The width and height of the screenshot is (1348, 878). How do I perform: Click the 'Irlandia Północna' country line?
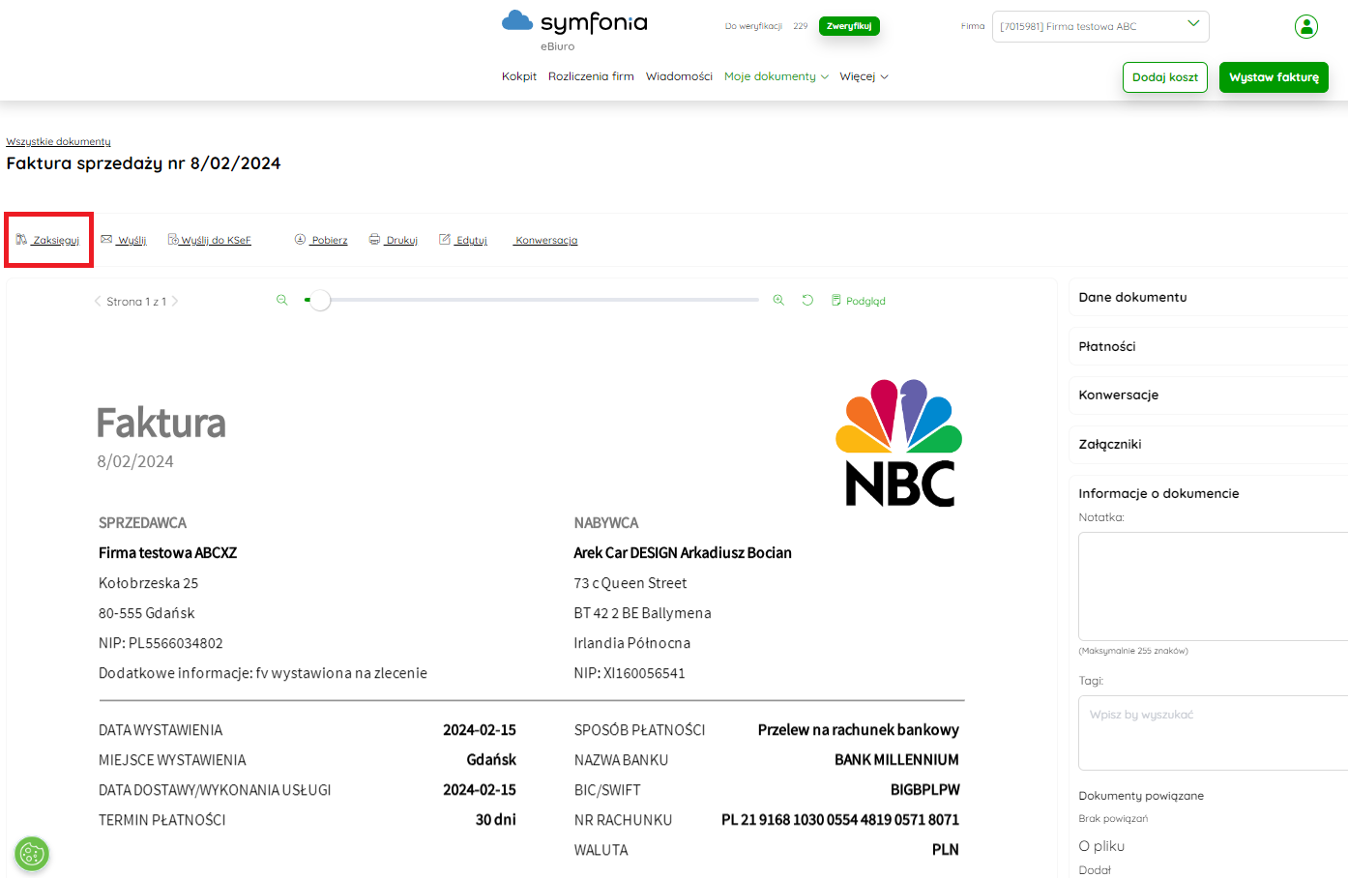[x=632, y=643]
